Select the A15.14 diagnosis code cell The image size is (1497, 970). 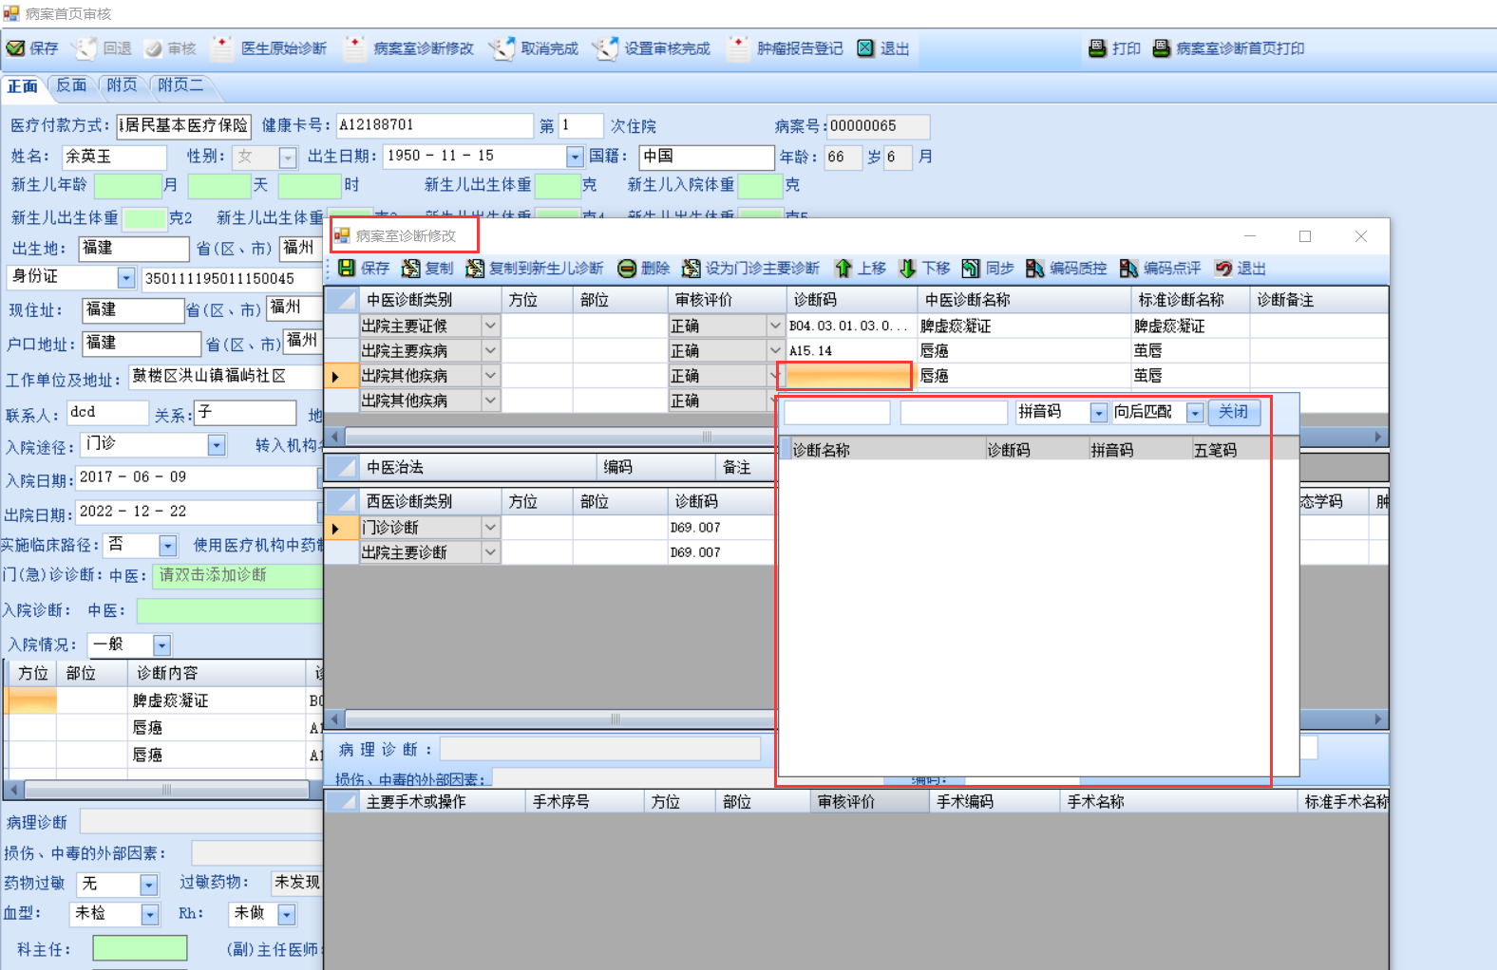pyautogui.click(x=851, y=351)
